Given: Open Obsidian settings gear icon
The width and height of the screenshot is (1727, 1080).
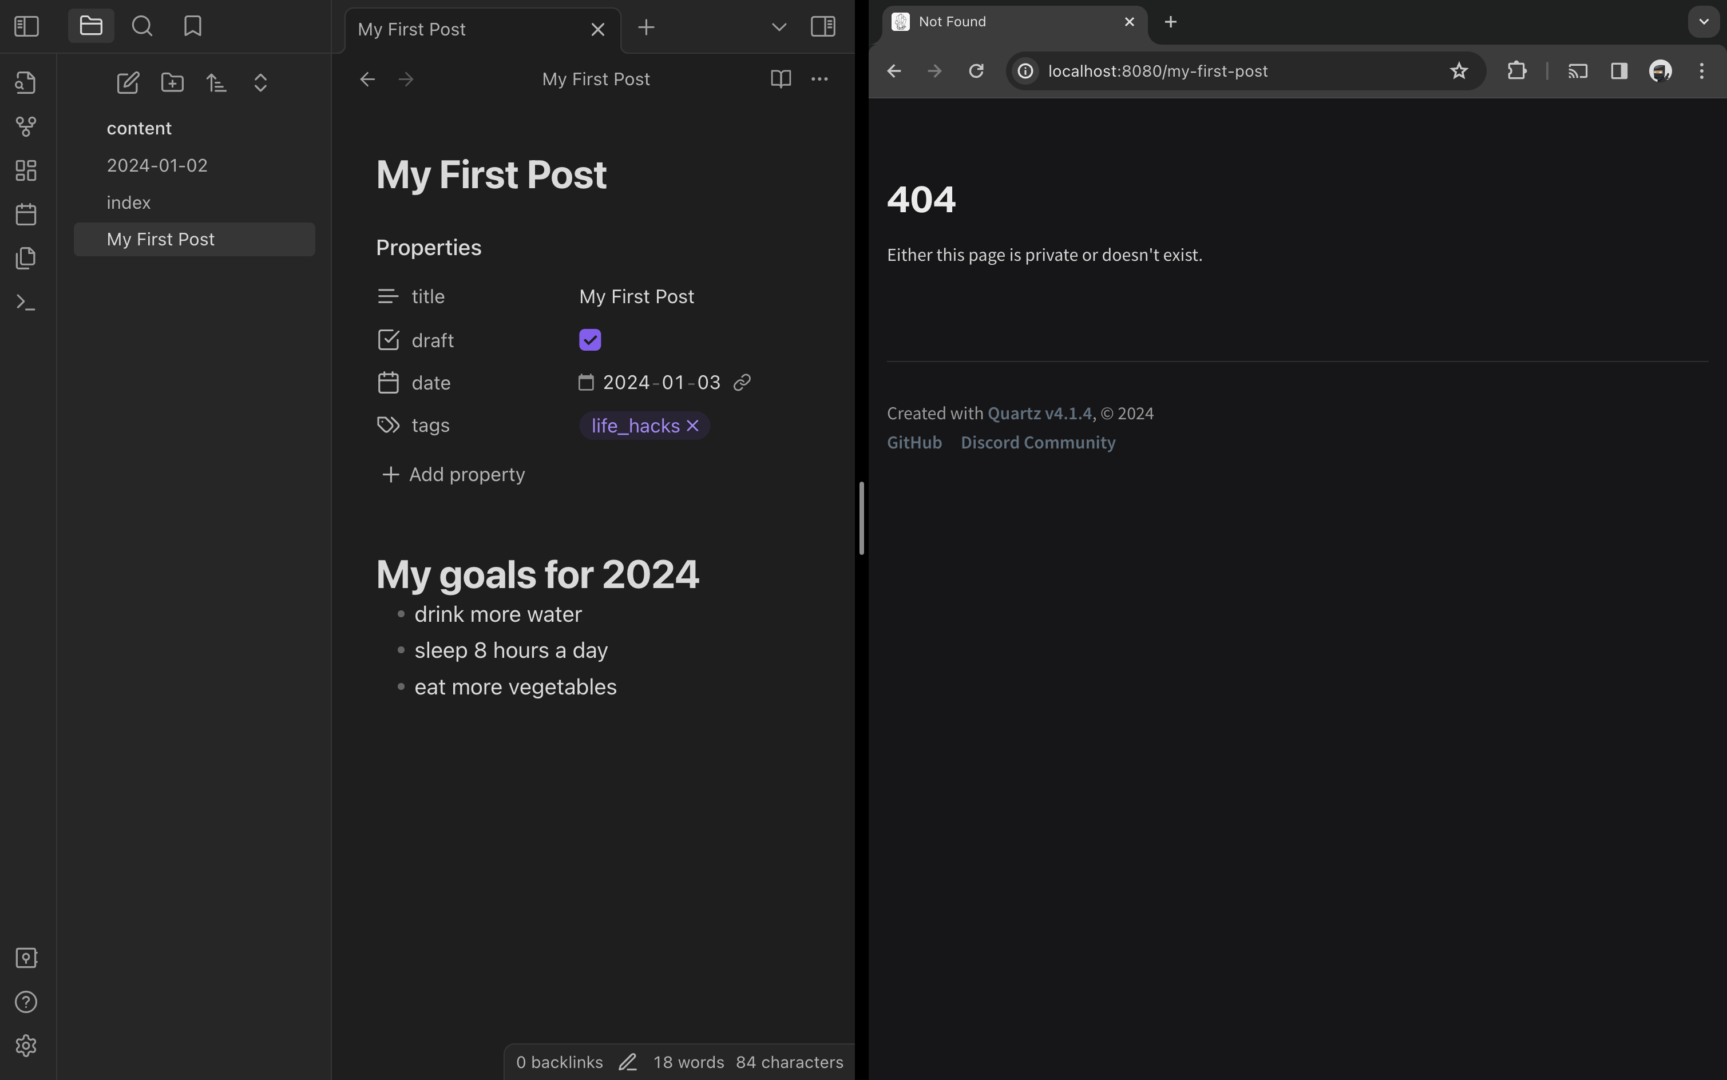Looking at the screenshot, I should (x=26, y=1046).
